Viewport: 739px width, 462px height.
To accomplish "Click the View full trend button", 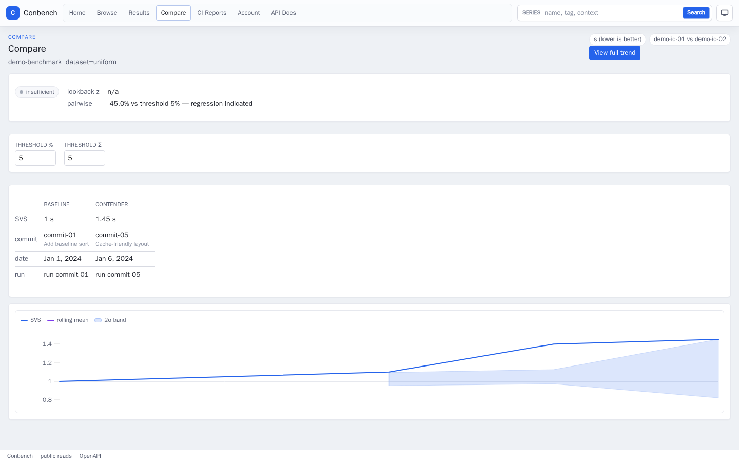I will coord(615,53).
